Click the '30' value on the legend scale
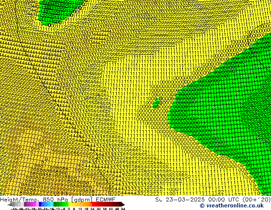The image size is (271, 210). click(99, 209)
